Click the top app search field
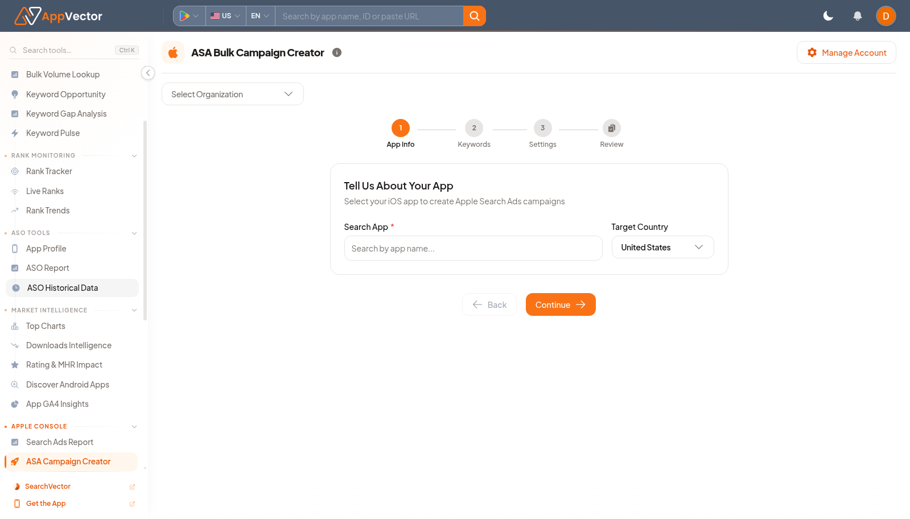The height and width of the screenshot is (519, 910). 369,16
